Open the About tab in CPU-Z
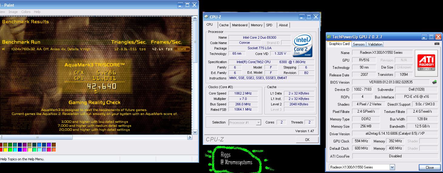Viewport: 443px width, 173px height. point(283,25)
